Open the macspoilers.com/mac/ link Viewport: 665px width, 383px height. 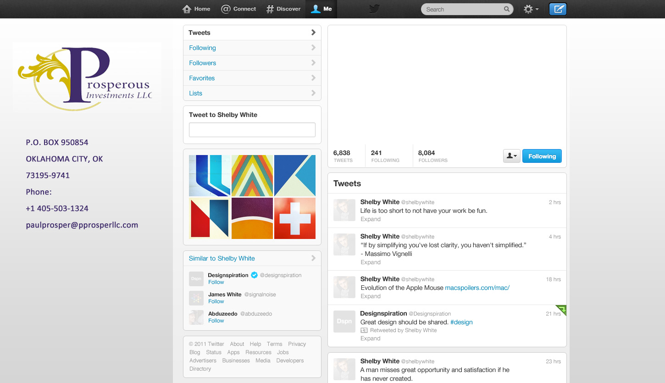[x=477, y=288]
